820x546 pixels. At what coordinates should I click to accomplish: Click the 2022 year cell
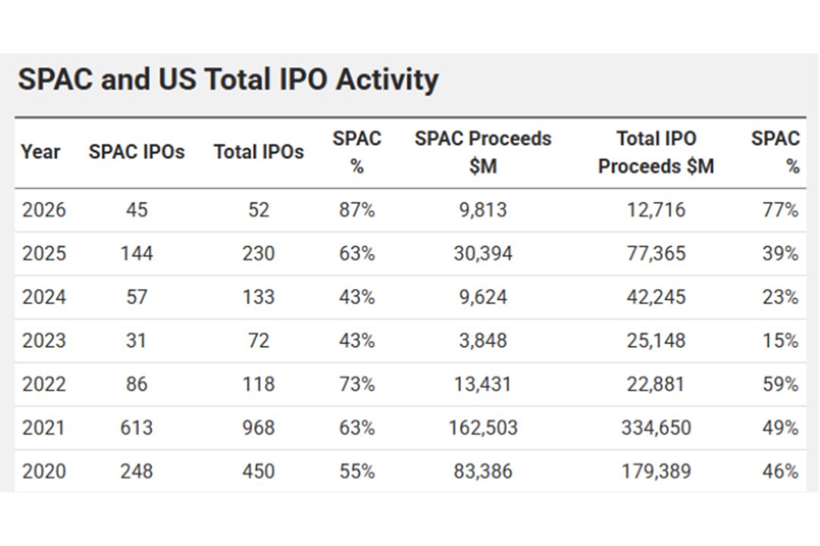pos(44,384)
